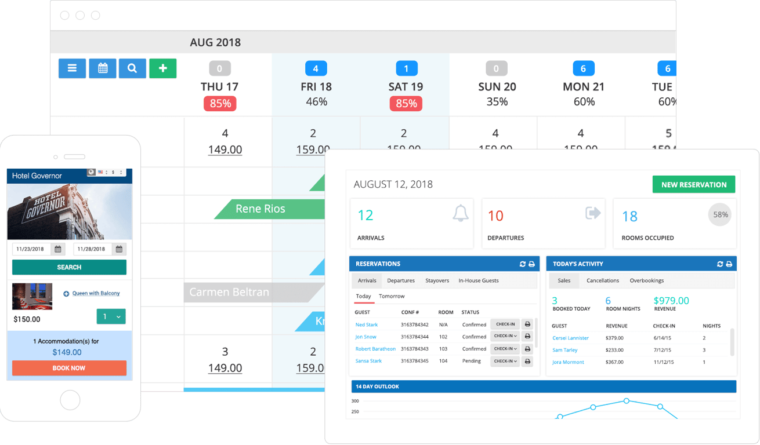Click the arrivals bell icon
This screenshot has height=445, width=760.
(x=461, y=213)
